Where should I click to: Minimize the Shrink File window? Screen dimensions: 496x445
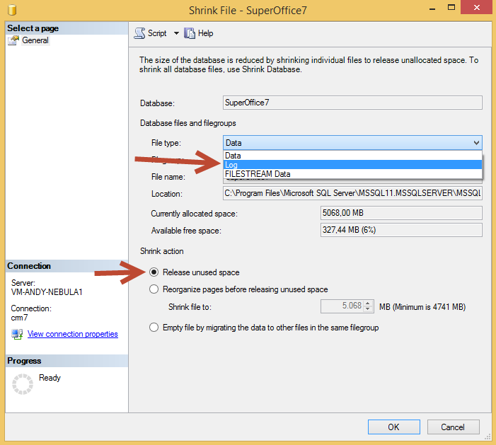pyautogui.click(x=432, y=9)
